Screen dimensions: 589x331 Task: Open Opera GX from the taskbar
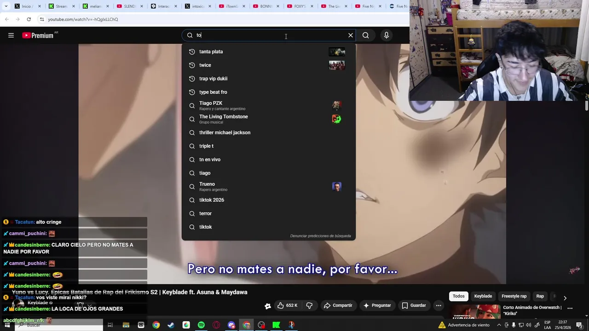pos(216,325)
